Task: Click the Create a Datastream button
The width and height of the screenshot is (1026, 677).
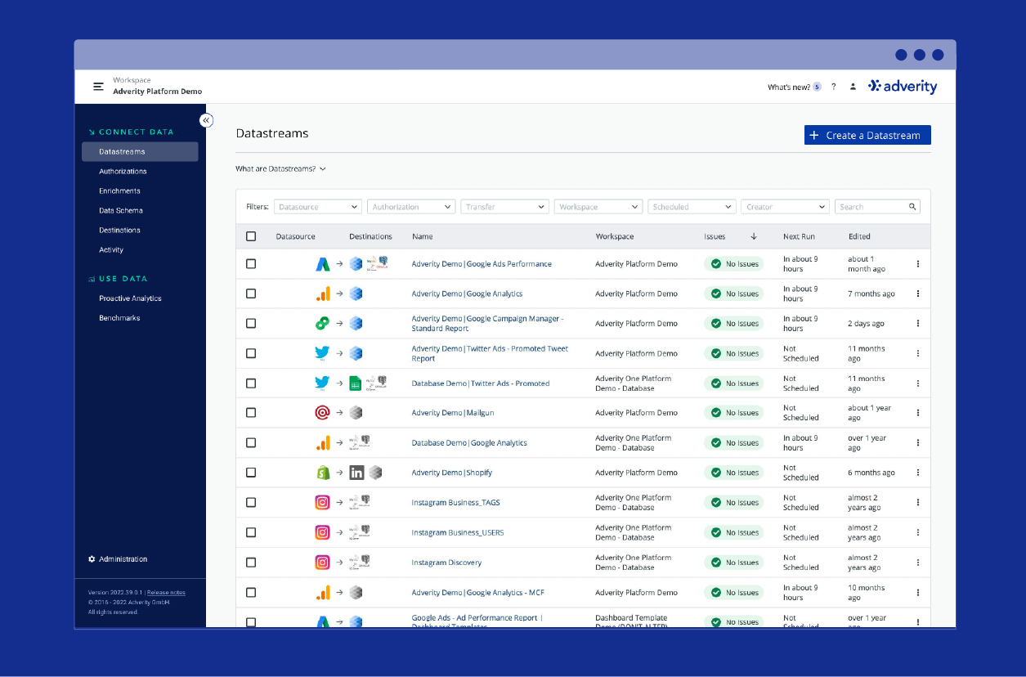Action: pyautogui.click(x=867, y=135)
